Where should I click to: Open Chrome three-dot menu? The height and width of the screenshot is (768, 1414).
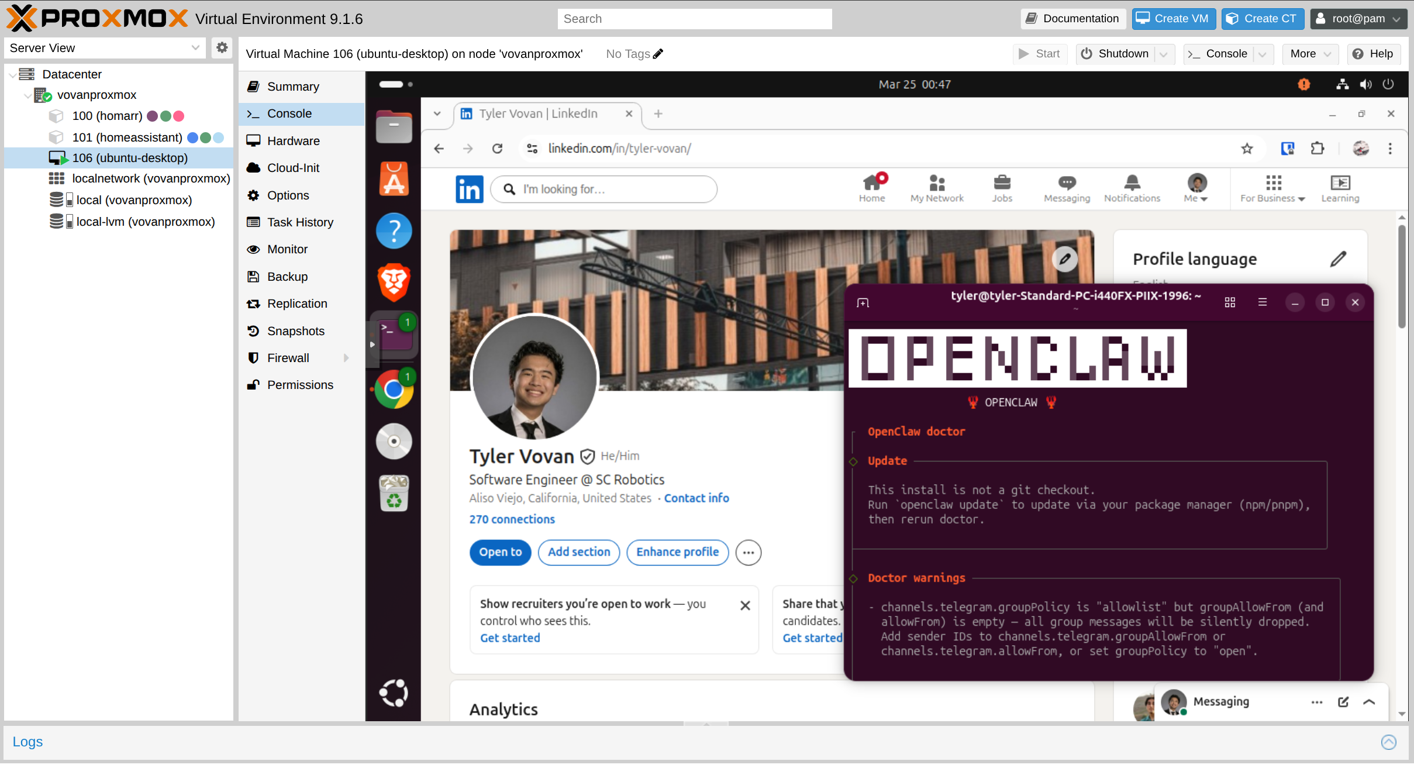pyautogui.click(x=1390, y=149)
